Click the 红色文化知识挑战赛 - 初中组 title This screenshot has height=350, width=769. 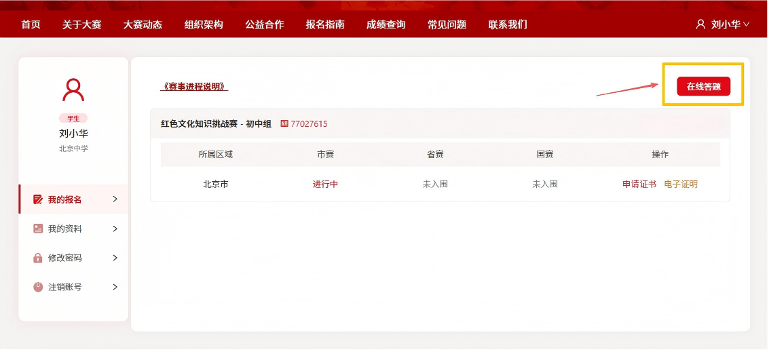tap(217, 124)
